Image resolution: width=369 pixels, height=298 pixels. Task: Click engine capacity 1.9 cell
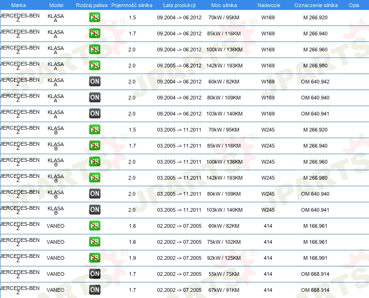(133, 258)
